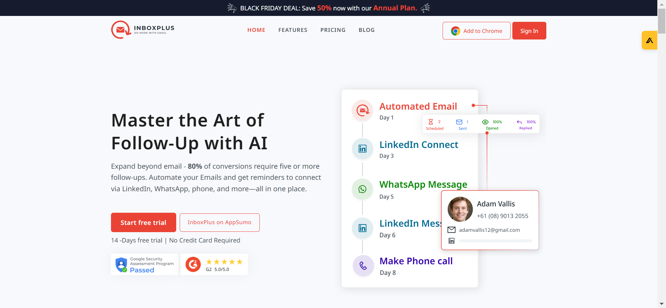Image resolution: width=666 pixels, height=308 pixels.
Task: Open the HOME nav item
Action: [x=256, y=30]
